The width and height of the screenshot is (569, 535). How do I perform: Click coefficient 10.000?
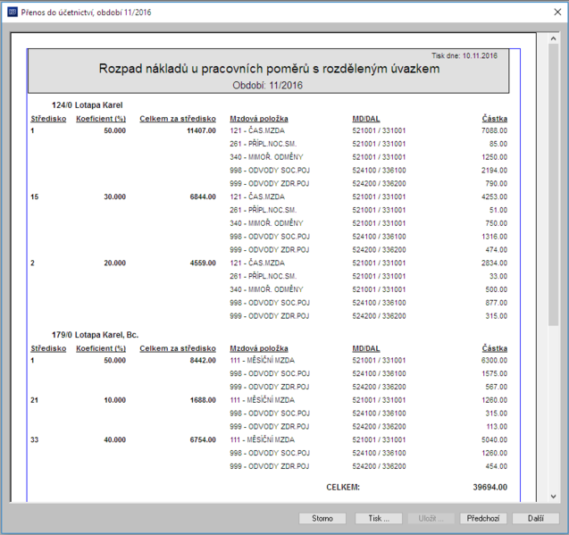[x=114, y=400]
